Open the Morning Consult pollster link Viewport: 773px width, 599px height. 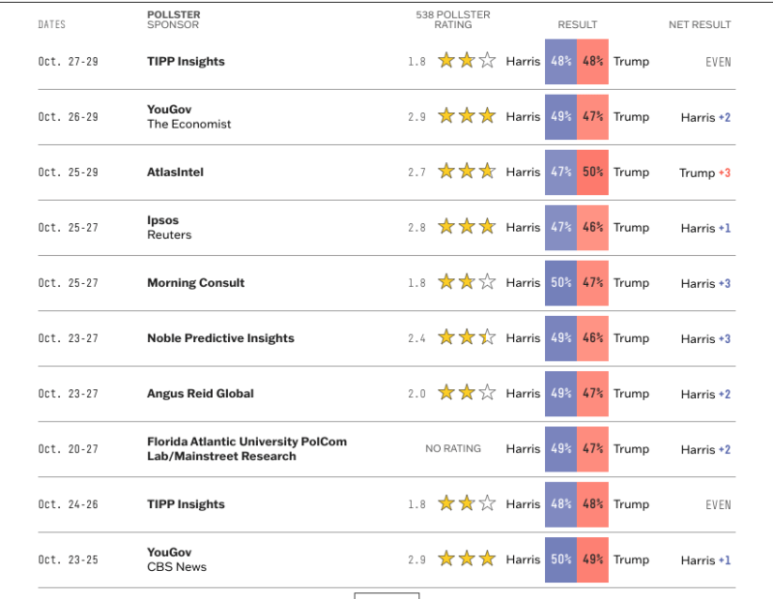pyautogui.click(x=195, y=283)
